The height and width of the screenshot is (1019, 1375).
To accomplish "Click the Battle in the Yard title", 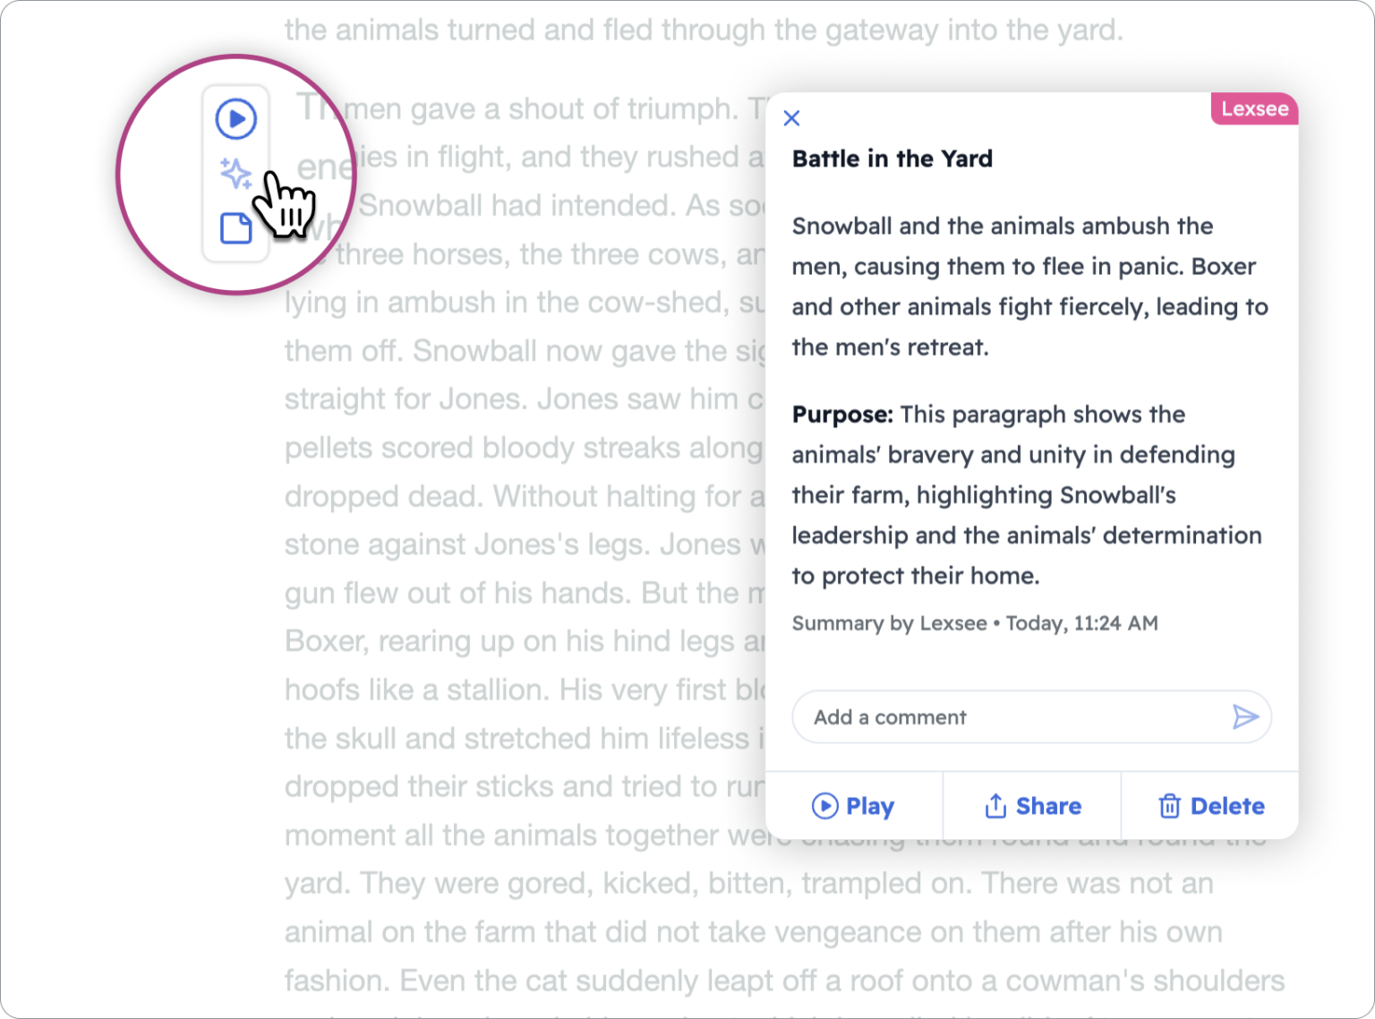I will coord(892,158).
